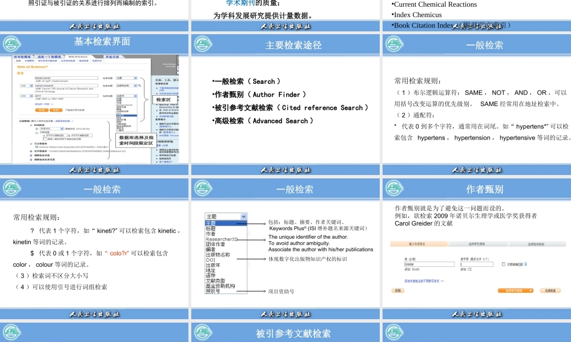Click the orange arrow inside 选择研究领域 button
Viewport: 571px width, 342px height.
coord(530,291)
